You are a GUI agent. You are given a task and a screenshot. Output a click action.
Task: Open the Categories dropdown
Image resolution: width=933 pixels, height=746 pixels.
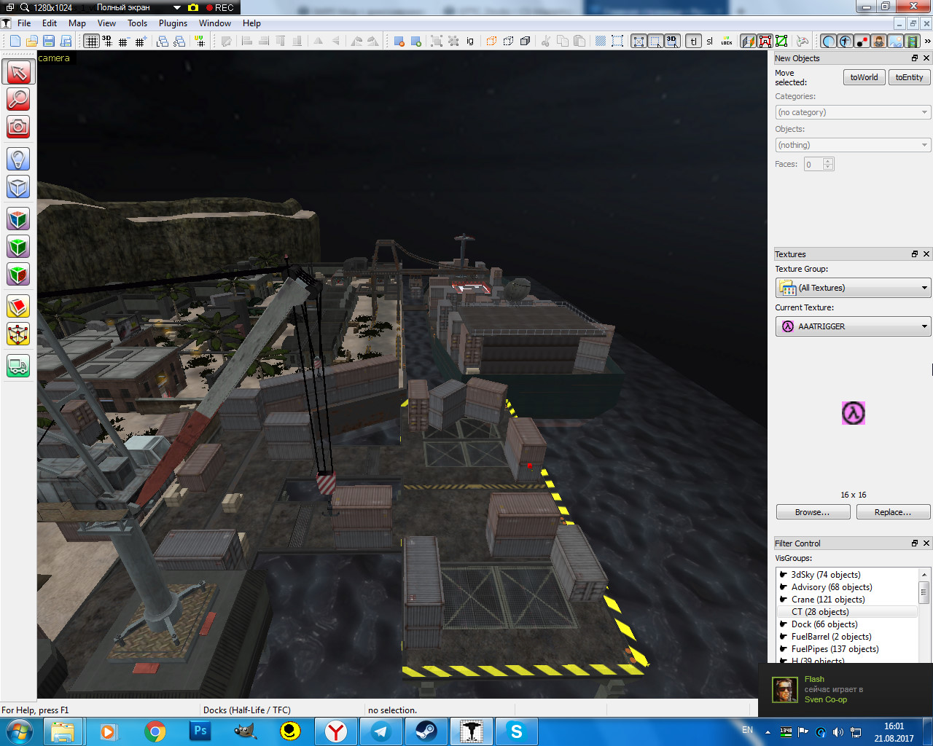click(853, 112)
